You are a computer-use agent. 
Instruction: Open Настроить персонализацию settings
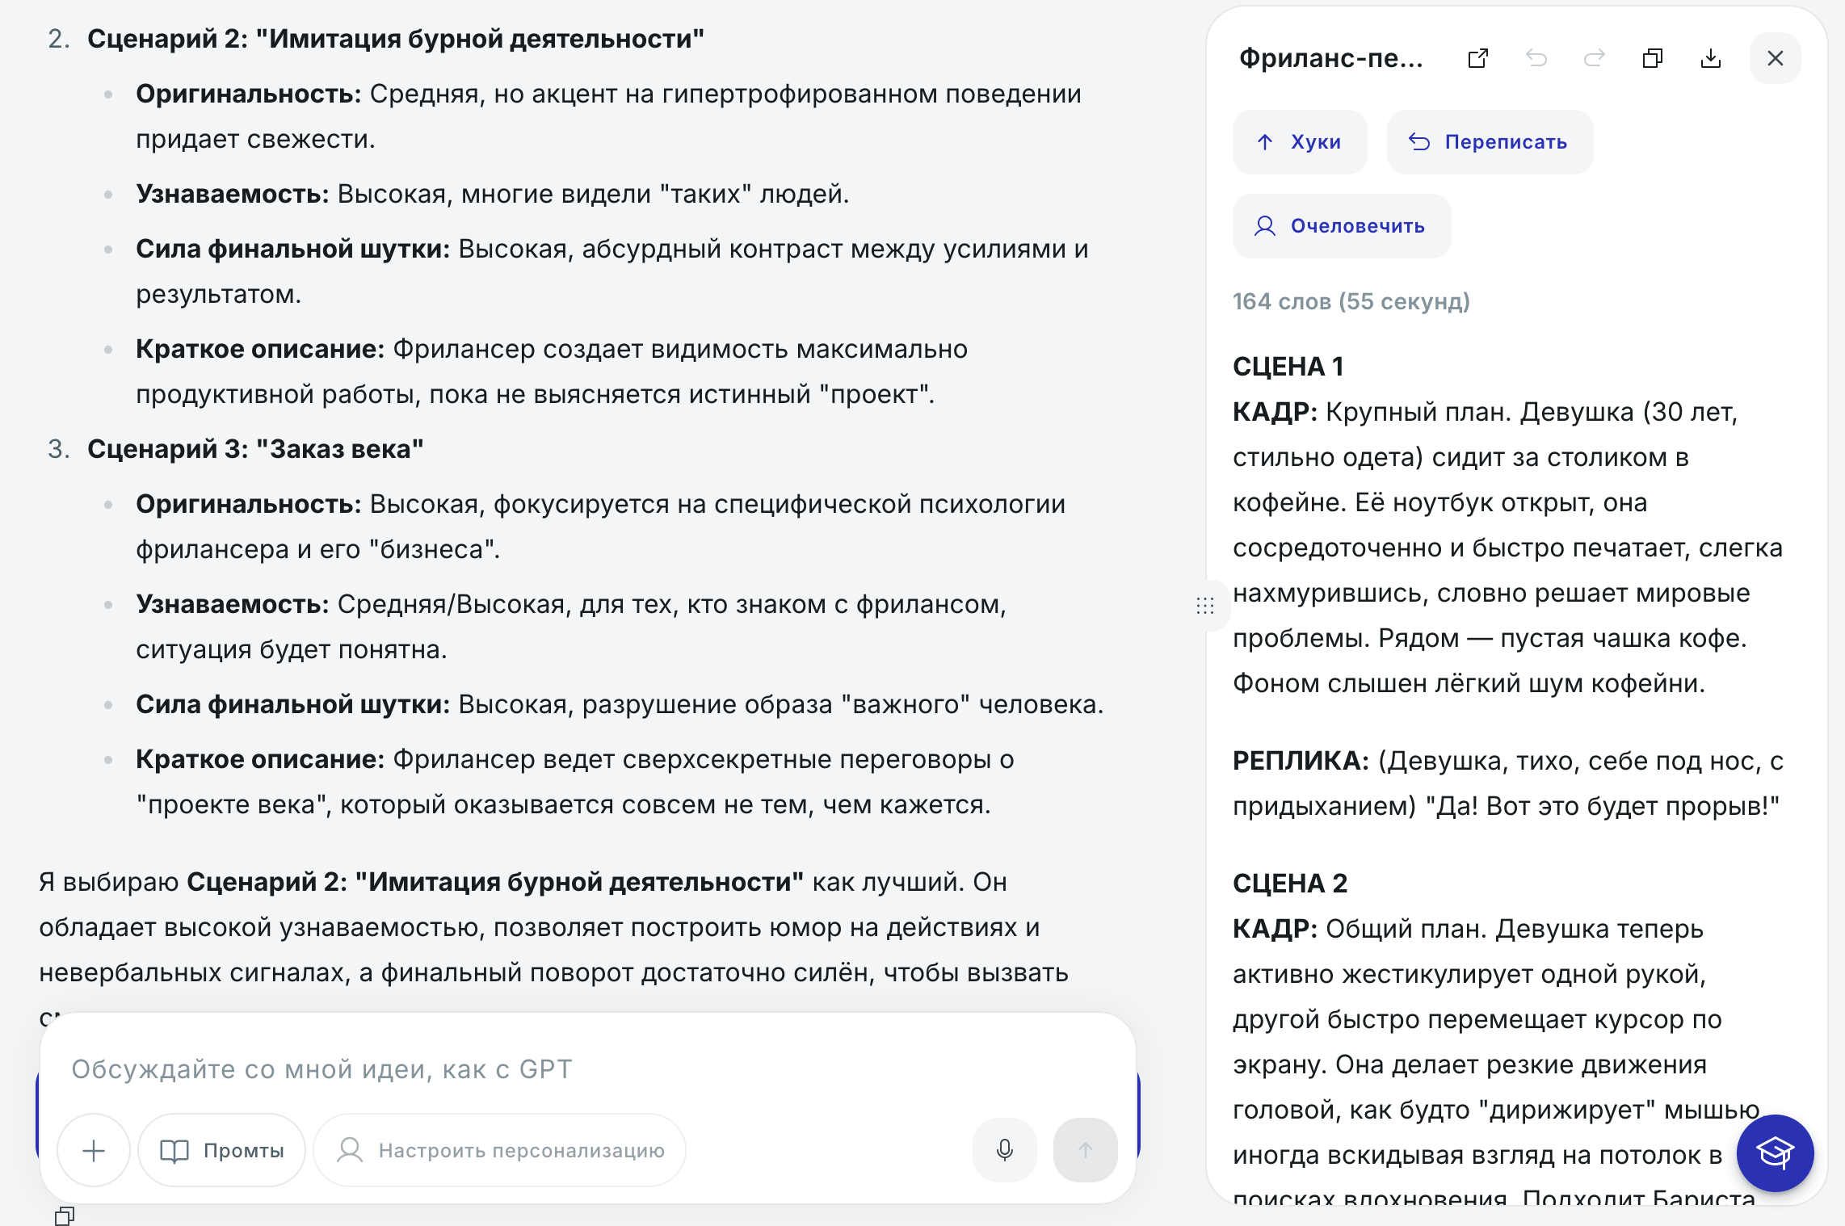coord(500,1150)
